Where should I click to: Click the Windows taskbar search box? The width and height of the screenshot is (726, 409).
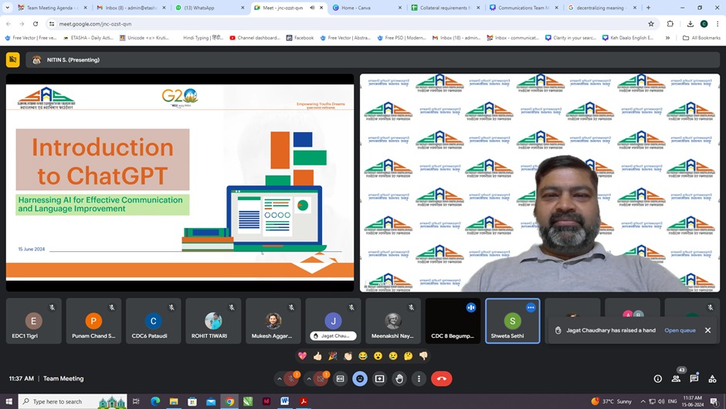(73, 401)
